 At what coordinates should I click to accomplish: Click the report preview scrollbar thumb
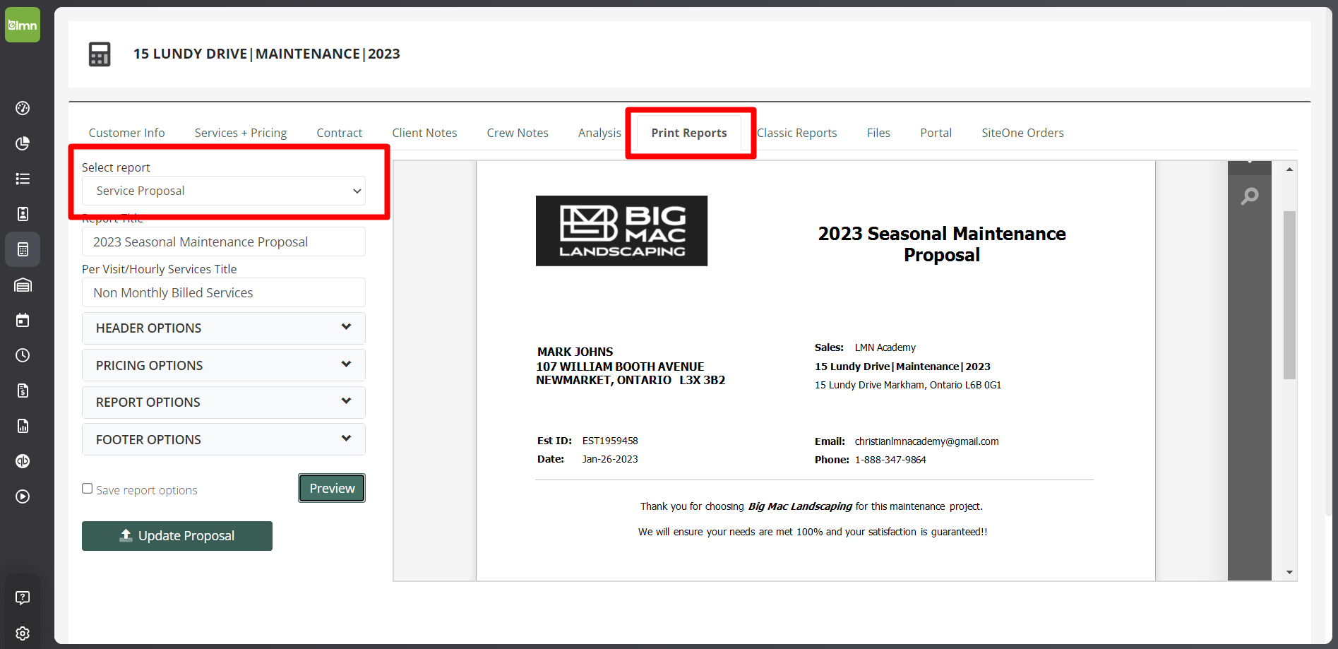[x=1289, y=294]
